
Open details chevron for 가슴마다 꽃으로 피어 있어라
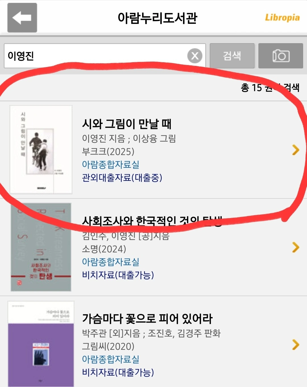pos(296,345)
